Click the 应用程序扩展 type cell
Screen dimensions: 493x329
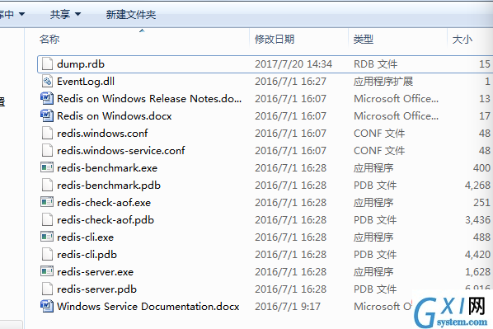click(x=383, y=82)
